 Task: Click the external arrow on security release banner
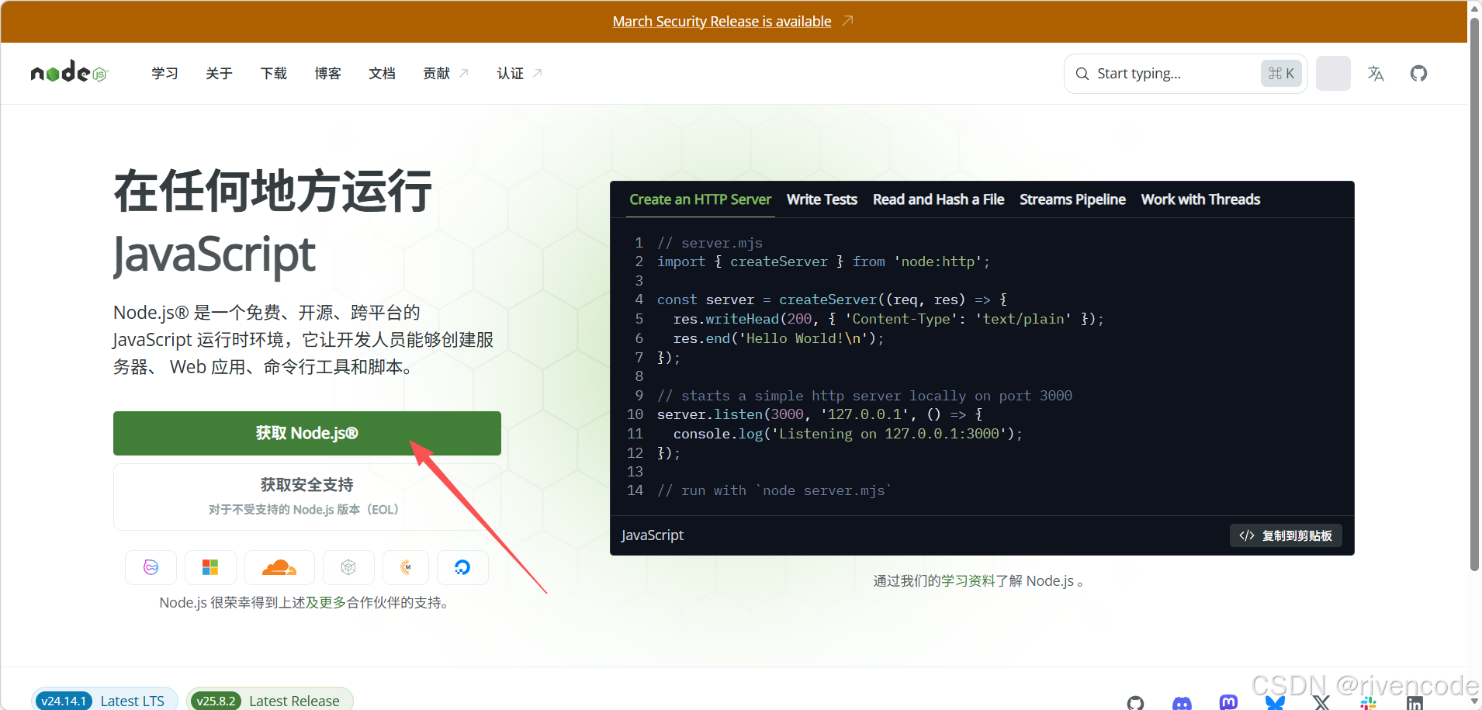[x=847, y=21]
